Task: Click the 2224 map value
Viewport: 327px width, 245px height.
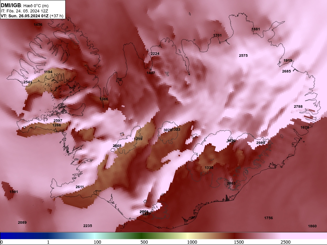Action: (x=155, y=54)
